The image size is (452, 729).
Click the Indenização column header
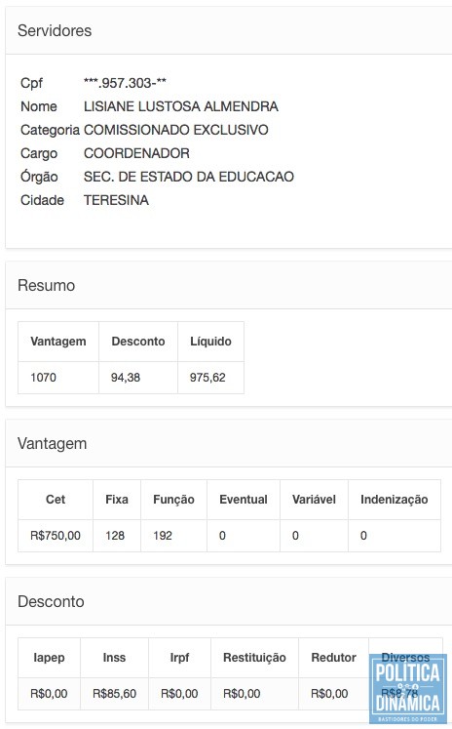click(394, 500)
